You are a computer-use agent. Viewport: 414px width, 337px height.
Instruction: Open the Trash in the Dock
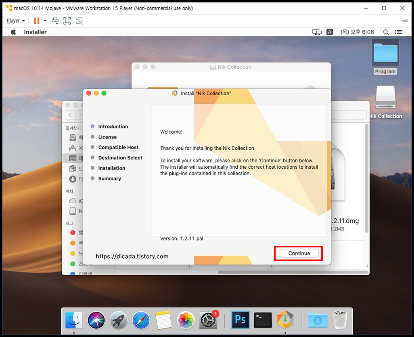[340, 320]
